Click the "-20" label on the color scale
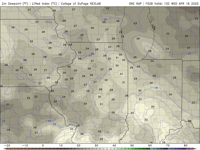The width and height of the screenshot is (200, 150). point(7,145)
